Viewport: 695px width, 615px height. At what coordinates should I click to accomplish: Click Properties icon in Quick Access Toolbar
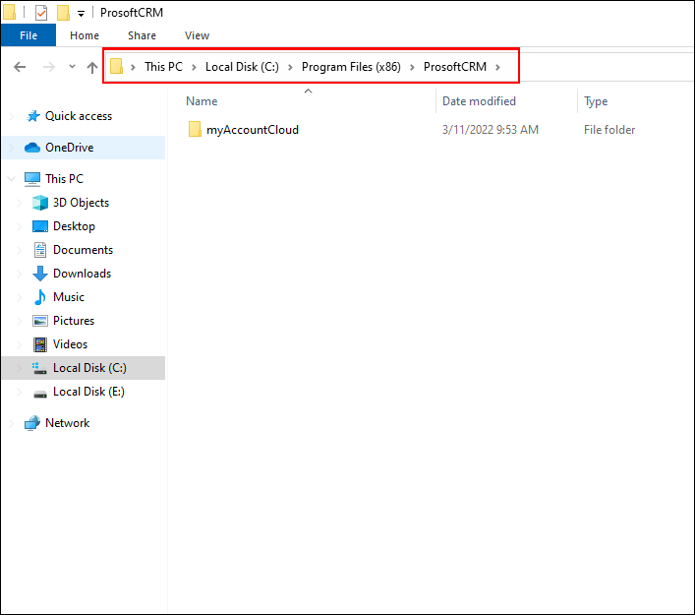pos(41,13)
